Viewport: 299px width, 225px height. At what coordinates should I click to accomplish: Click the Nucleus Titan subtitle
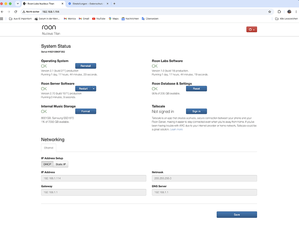coord(51,34)
